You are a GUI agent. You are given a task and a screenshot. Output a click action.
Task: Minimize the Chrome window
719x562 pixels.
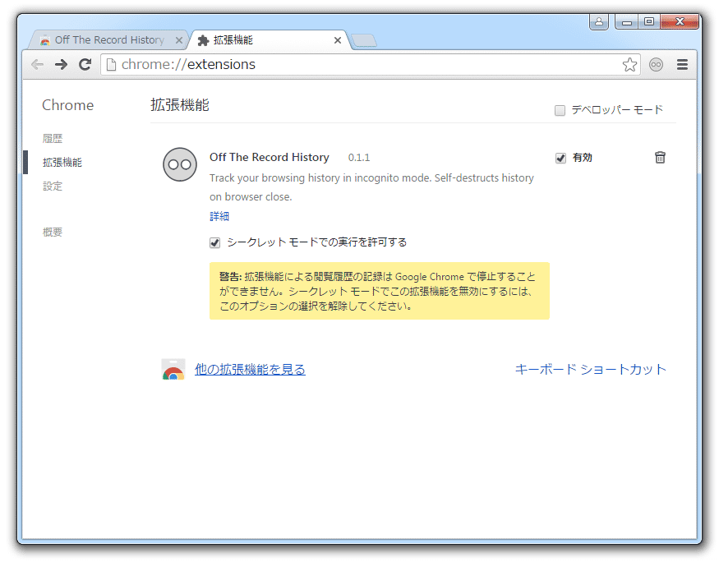[627, 21]
